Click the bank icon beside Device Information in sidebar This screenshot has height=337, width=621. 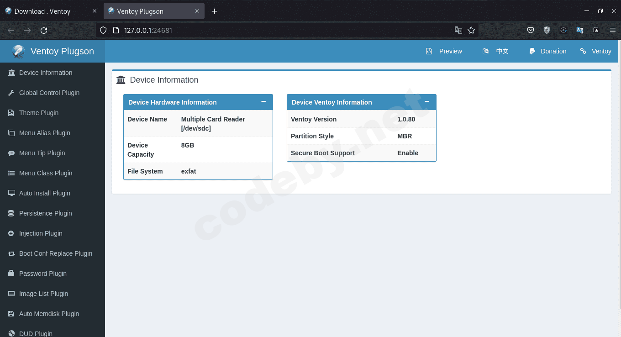coord(11,73)
